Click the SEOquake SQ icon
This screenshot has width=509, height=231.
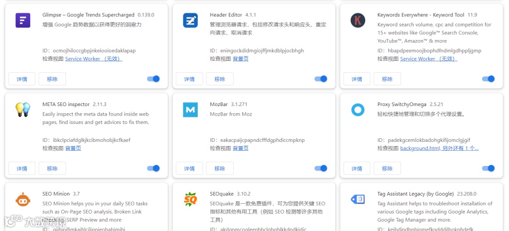pos(190,199)
